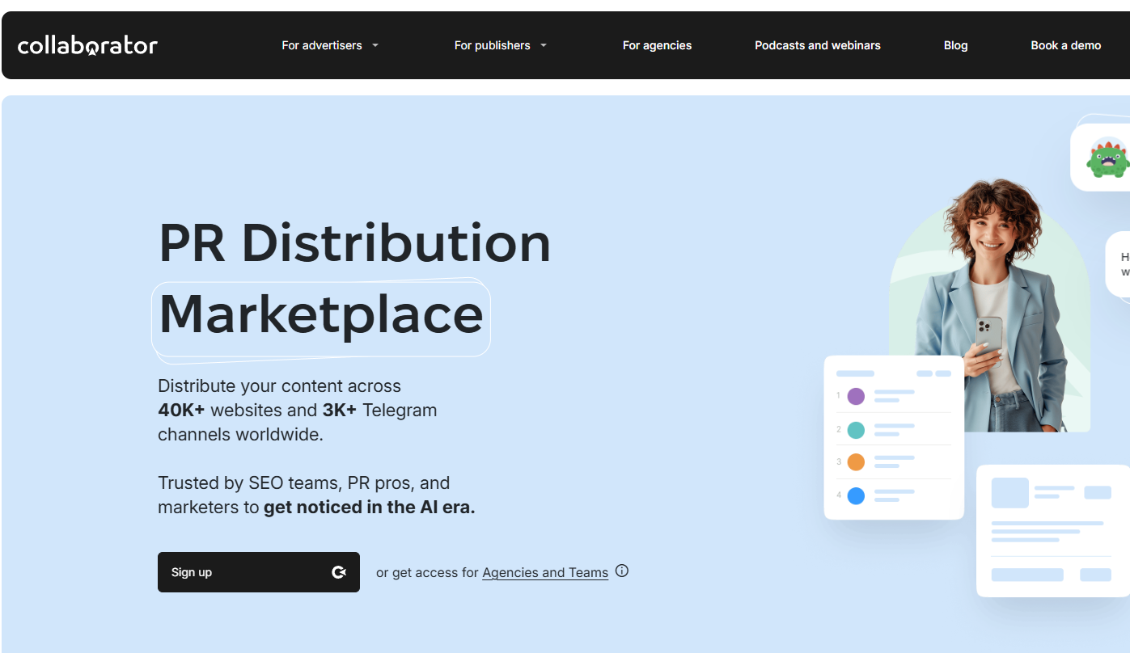The height and width of the screenshot is (653, 1130).
Task: Open the Blog menu item
Action: [x=955, y=45]
